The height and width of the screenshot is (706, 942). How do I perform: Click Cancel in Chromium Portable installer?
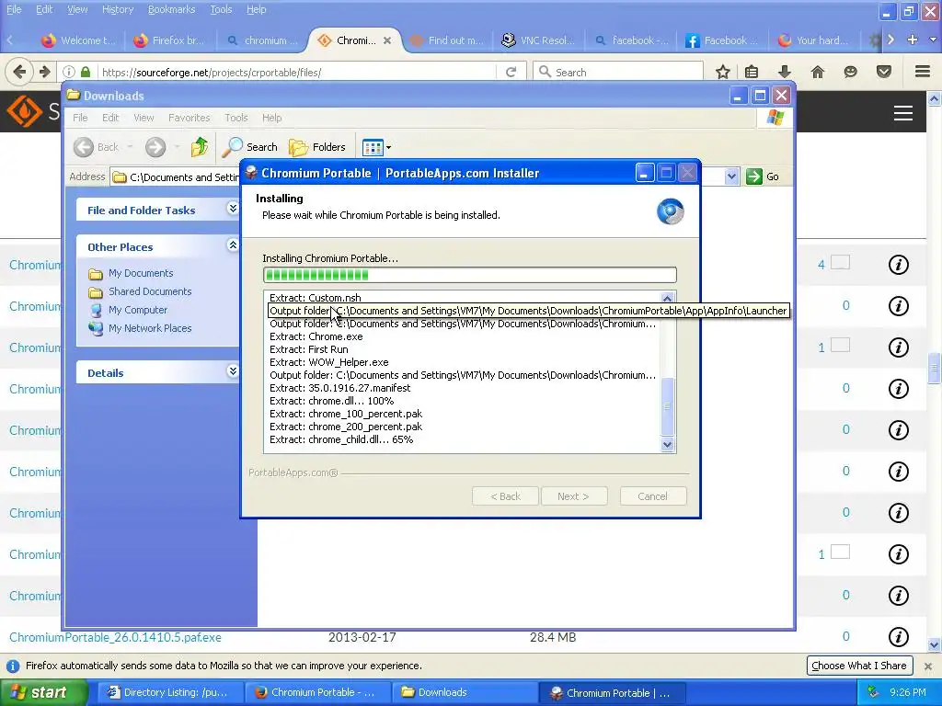pyautogui.click(x=652, y=496)
